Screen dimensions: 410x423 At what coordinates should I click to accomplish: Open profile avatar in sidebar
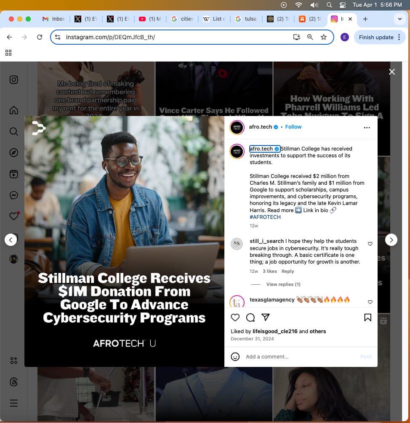click(x=14, y=259)
